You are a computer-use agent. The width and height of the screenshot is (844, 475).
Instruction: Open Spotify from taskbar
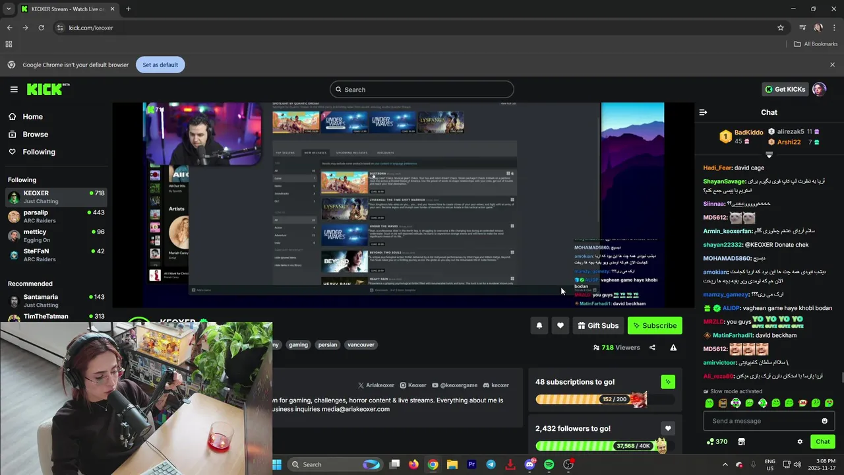click(549, 464)
